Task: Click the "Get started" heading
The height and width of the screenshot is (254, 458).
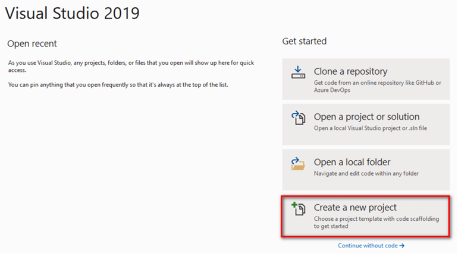Action: point(304,42)
